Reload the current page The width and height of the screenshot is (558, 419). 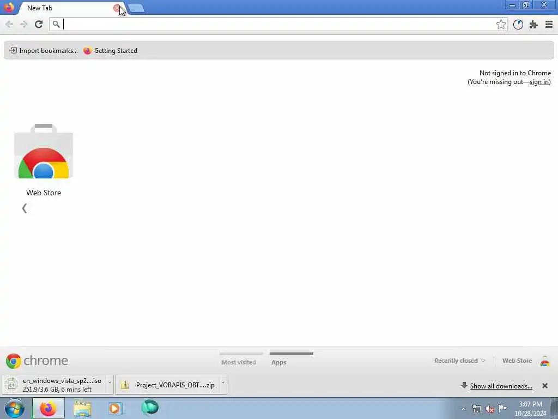point(39,24)
